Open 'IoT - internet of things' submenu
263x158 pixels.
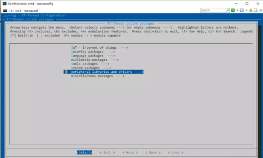point(100,48)
